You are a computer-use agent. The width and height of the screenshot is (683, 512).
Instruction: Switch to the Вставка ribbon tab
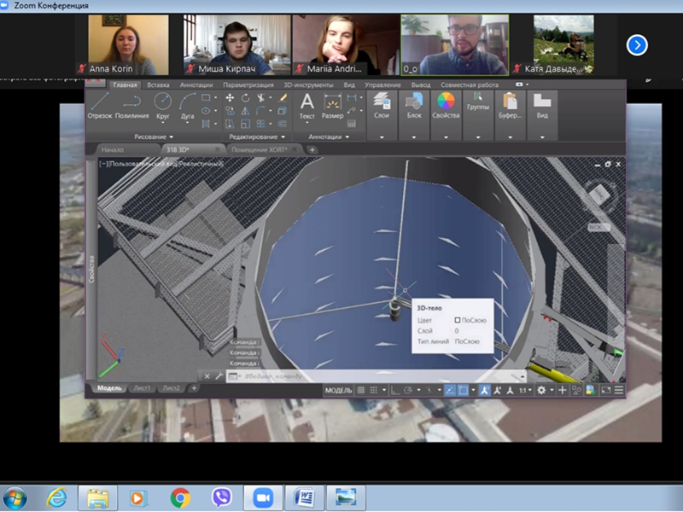158,84
